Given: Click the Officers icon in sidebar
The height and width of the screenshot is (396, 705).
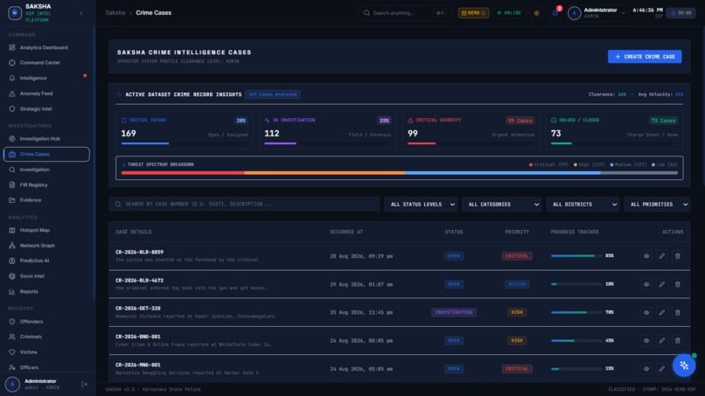Looking at the screenshot, I should [x=12, y=367].
